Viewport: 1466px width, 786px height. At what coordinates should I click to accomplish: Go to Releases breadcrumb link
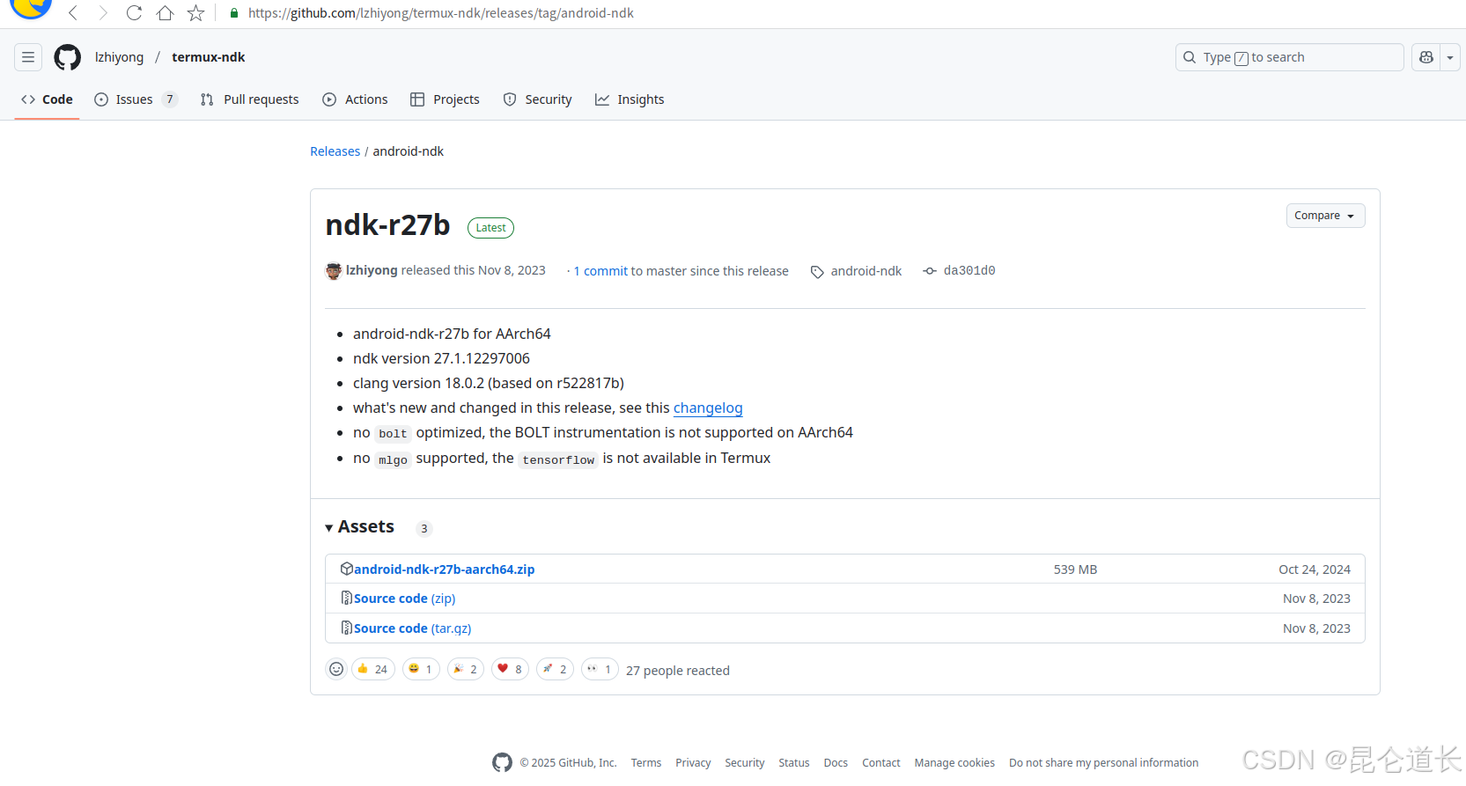(335, 151)
